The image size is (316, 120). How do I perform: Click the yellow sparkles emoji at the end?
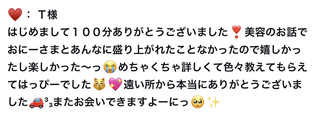pyautogui.click(x=213, y=102)
